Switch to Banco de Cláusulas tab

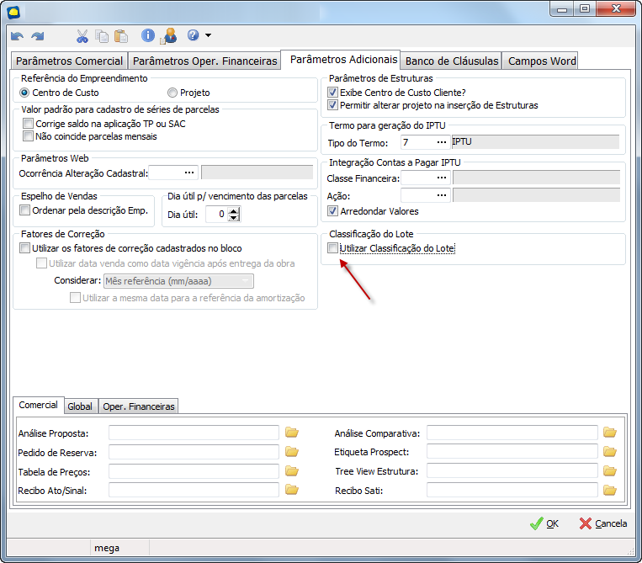click(452, 61)
